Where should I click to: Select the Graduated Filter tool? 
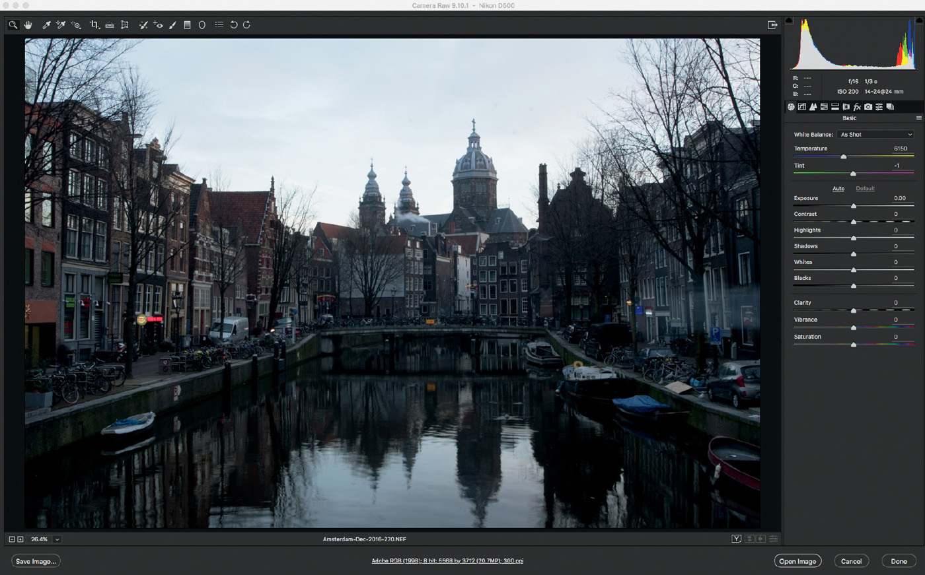pyautogui.click(x=187, y=25)
